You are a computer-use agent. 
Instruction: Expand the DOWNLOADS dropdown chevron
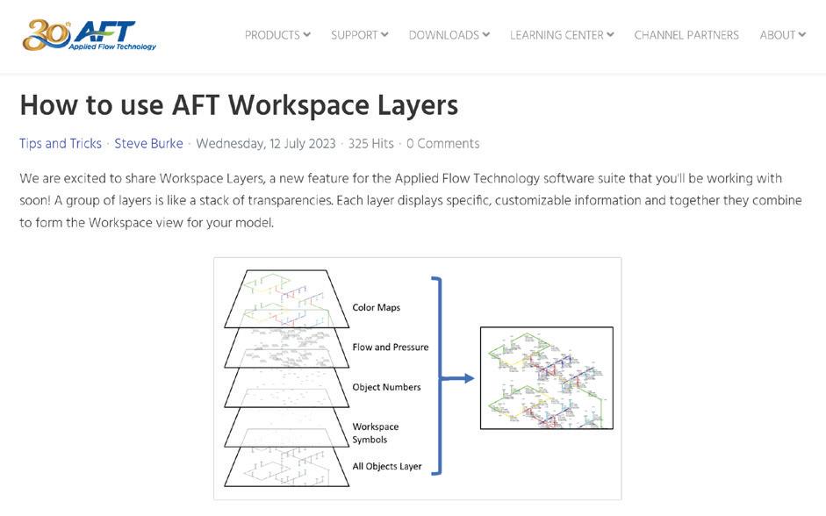point(486,35)
